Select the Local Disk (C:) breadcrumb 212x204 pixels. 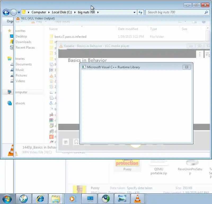click(62, 12)
